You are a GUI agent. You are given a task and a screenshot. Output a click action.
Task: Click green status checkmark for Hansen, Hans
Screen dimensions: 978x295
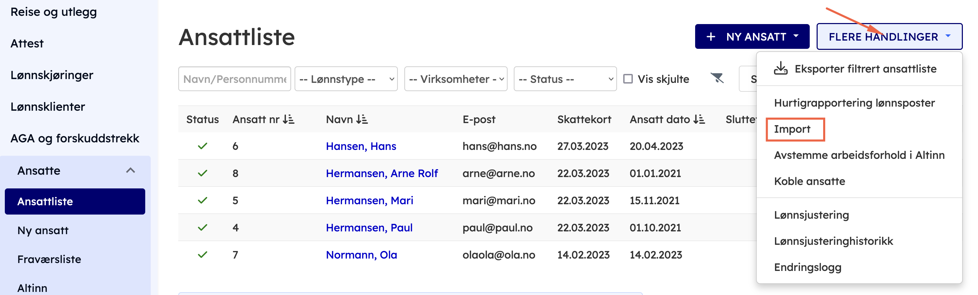(202, 146)
